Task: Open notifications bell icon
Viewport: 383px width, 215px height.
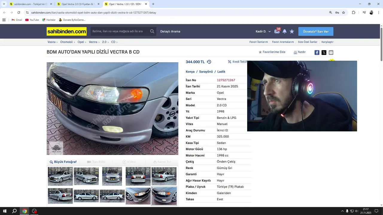Action: 285,31
